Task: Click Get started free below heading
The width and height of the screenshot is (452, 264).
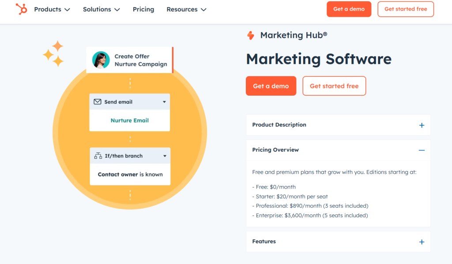Action: [x=334, y=86]
